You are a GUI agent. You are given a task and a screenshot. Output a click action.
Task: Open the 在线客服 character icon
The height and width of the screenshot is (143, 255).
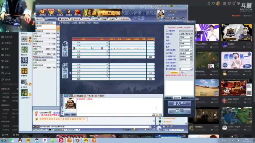point(69,12)
